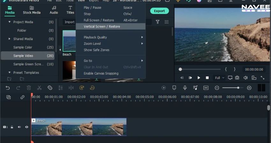Click the Export button
271x143 pixels.
[x=159, y=11]
